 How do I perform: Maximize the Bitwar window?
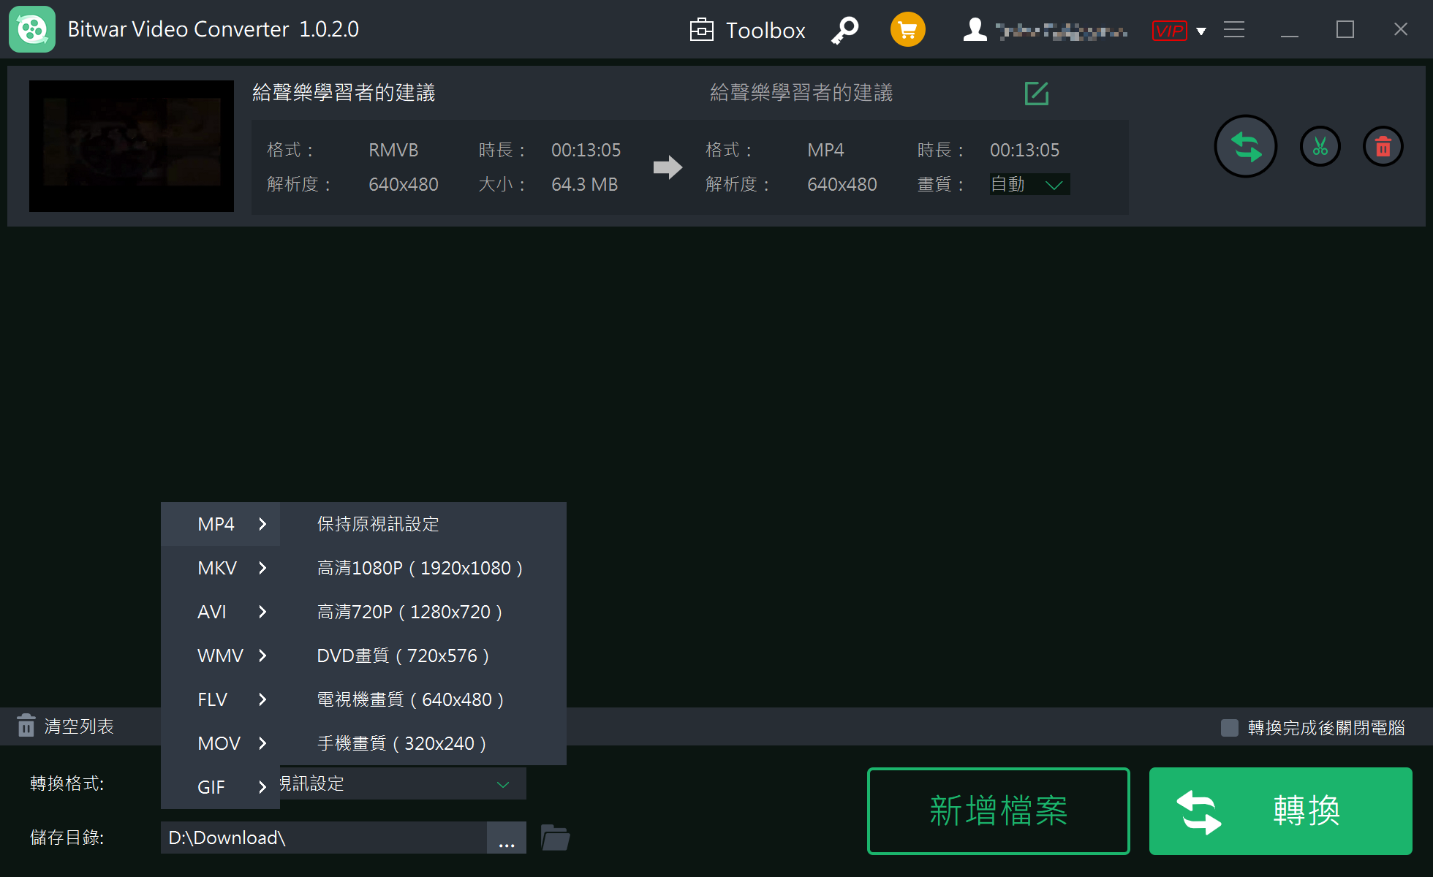(1345, 30)
